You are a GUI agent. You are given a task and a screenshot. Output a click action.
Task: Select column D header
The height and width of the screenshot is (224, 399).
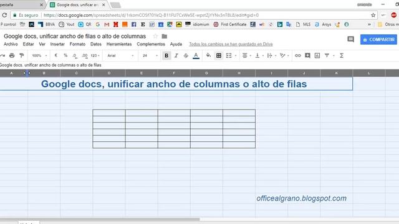pyautogui.click(x=109, y=73)
